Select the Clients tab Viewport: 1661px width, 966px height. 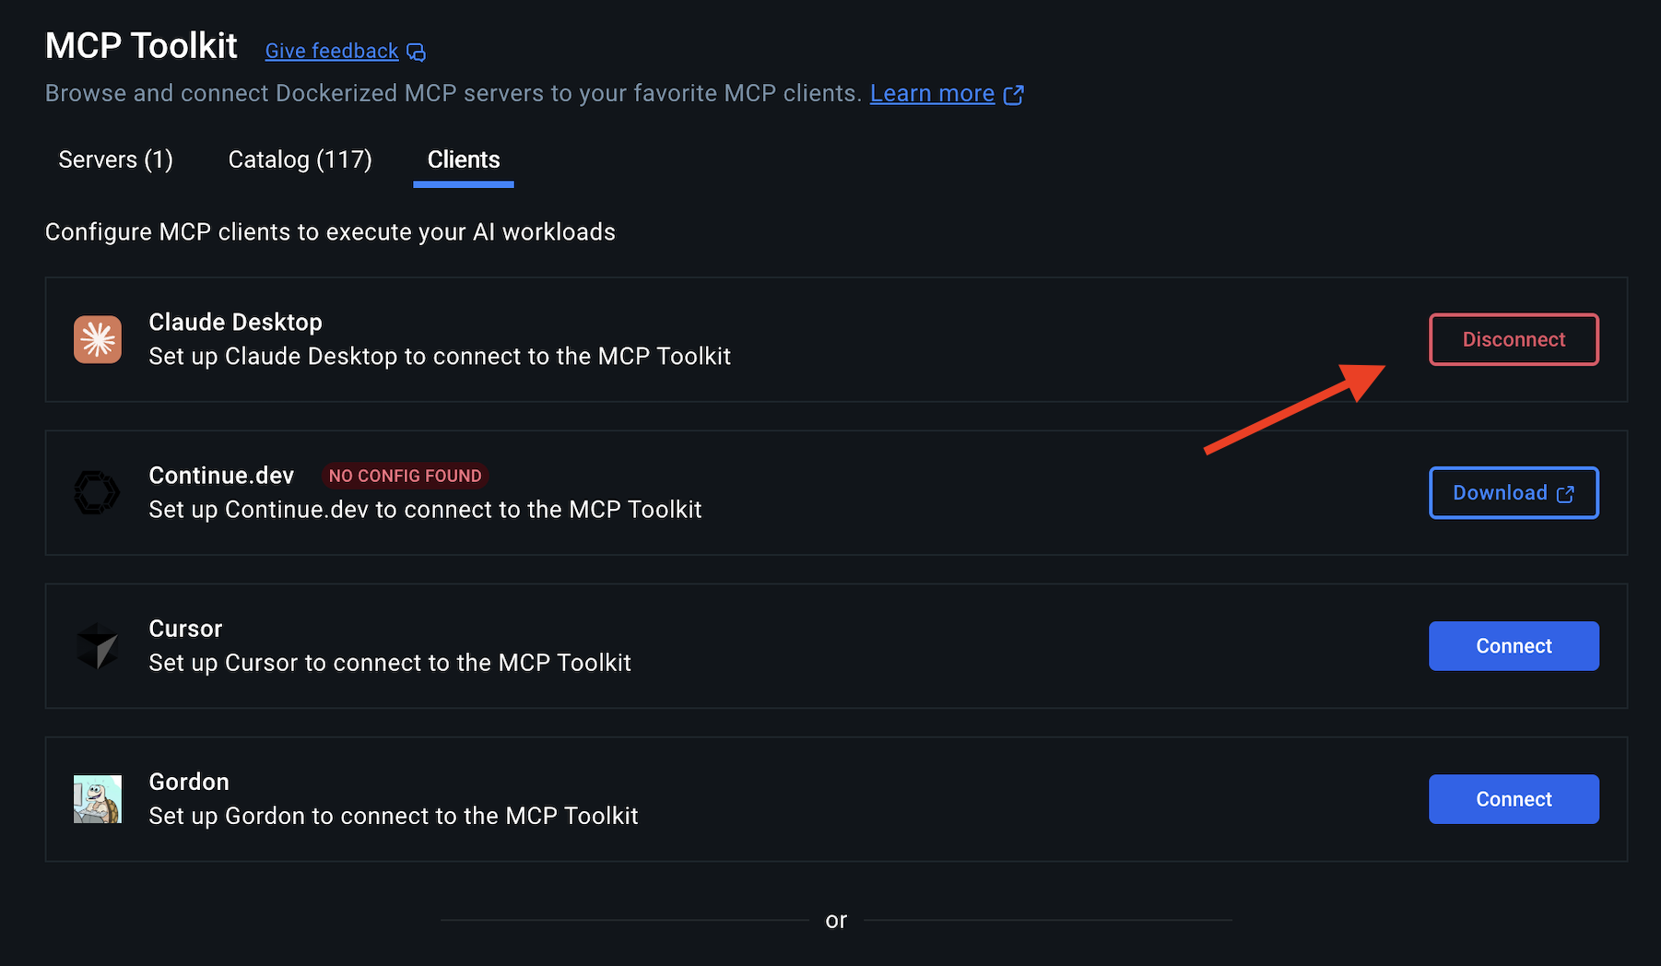464,159
